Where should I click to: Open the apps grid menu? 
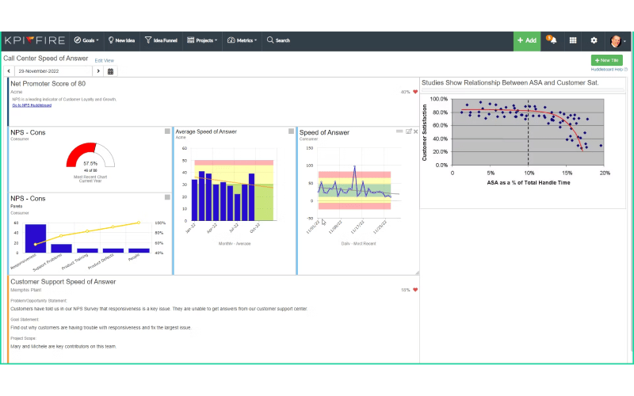click(573, 40)
